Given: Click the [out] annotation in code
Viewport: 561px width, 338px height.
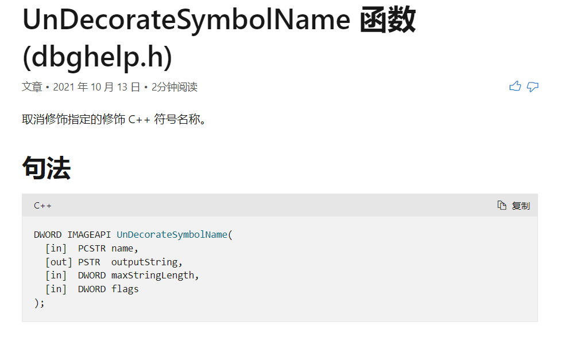Looking at the screenshot, I should coord(59,262).
